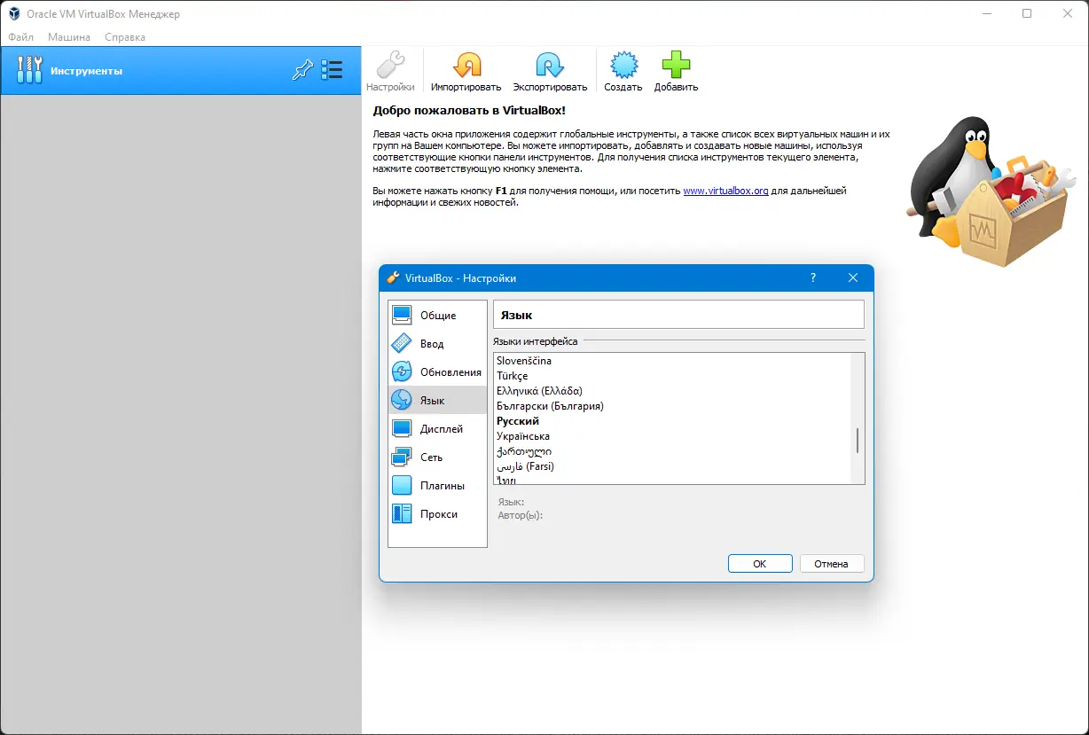Choose ქართული in the language list
The height and width of the screenshot is (735, 1089).
click(671, 451)
